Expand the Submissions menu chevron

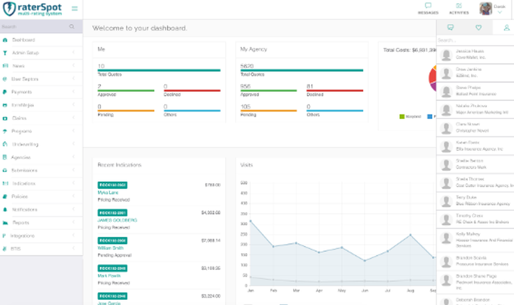pos(74,170)
